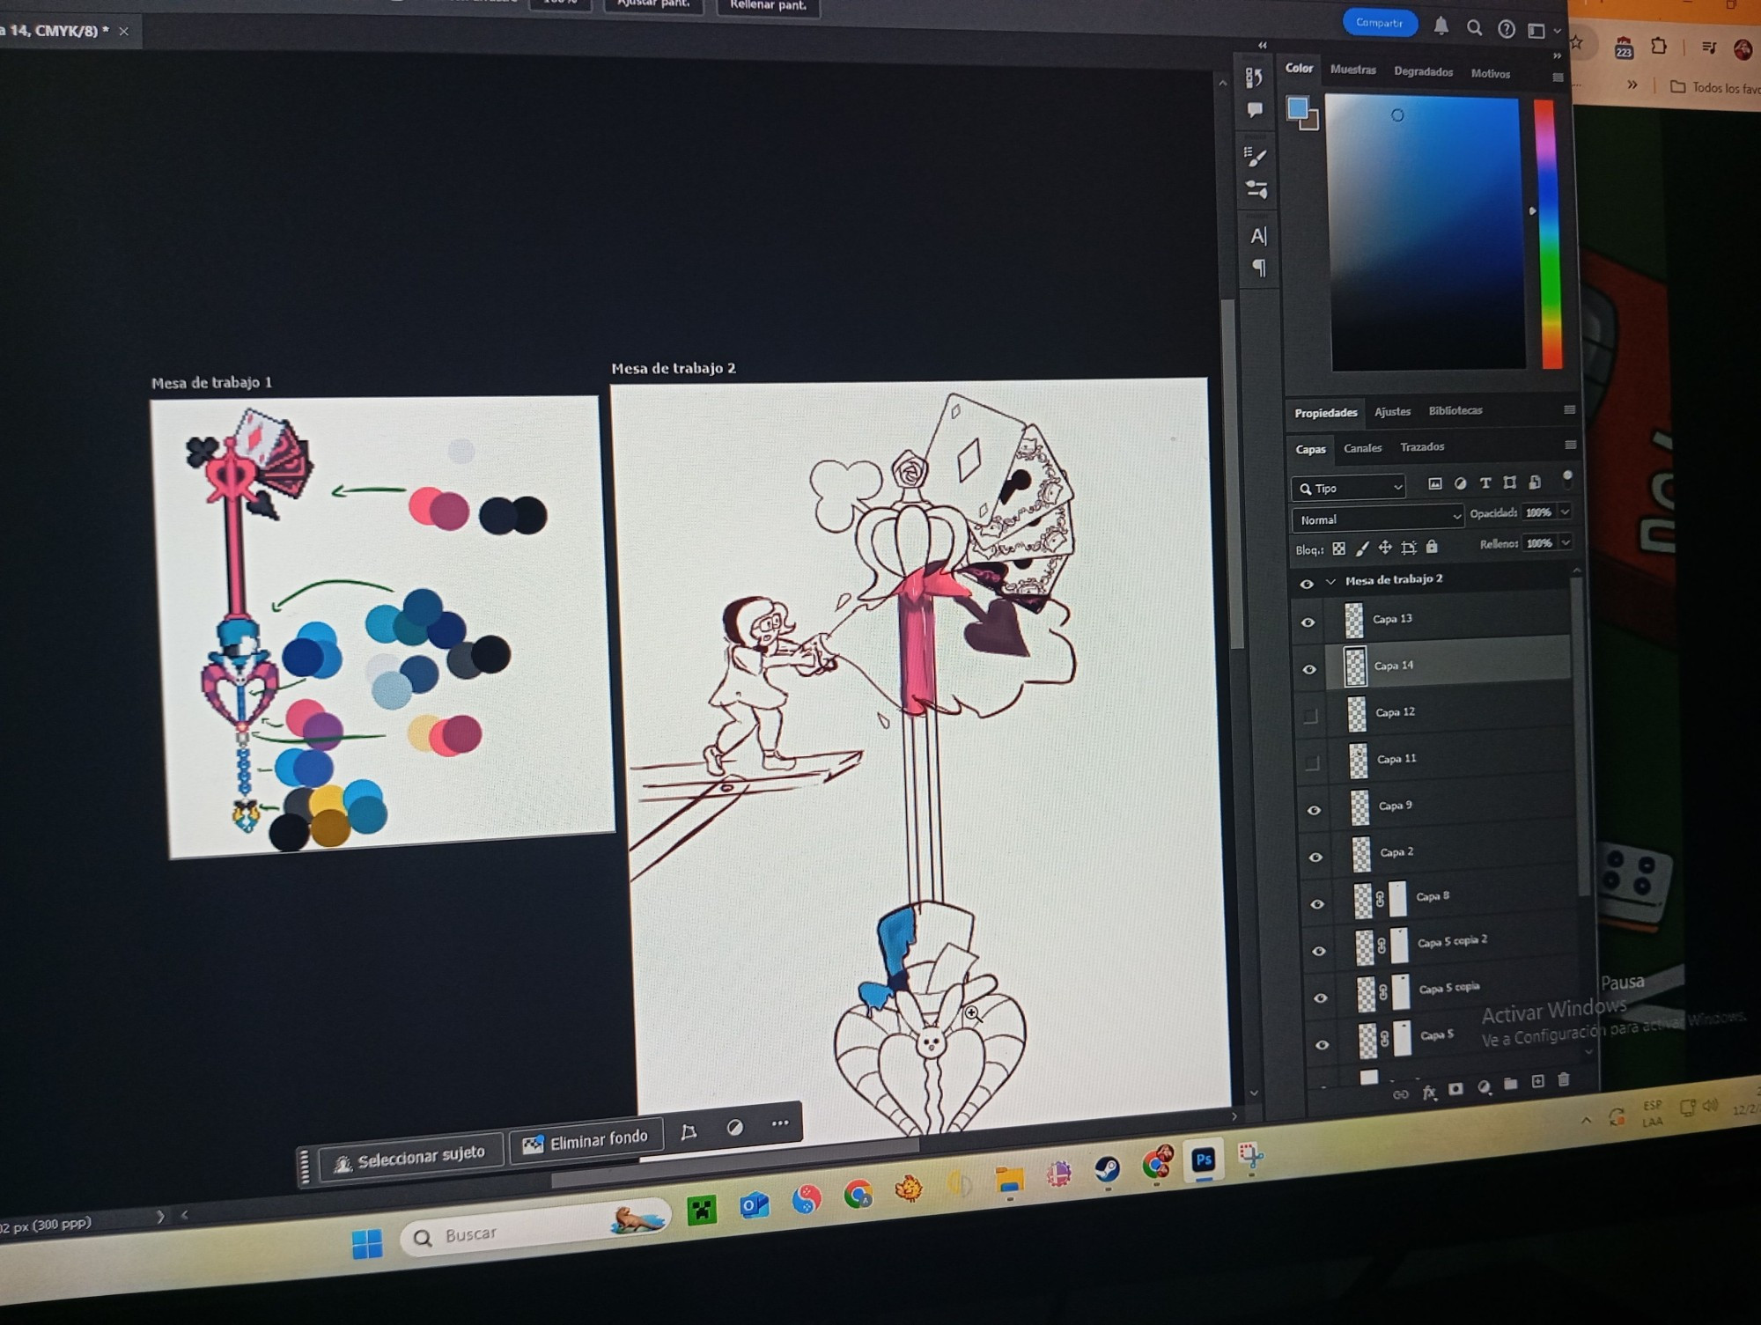Click the hue slider bar
This screenshot has width=1761, height=1325.
point(1548,233)
